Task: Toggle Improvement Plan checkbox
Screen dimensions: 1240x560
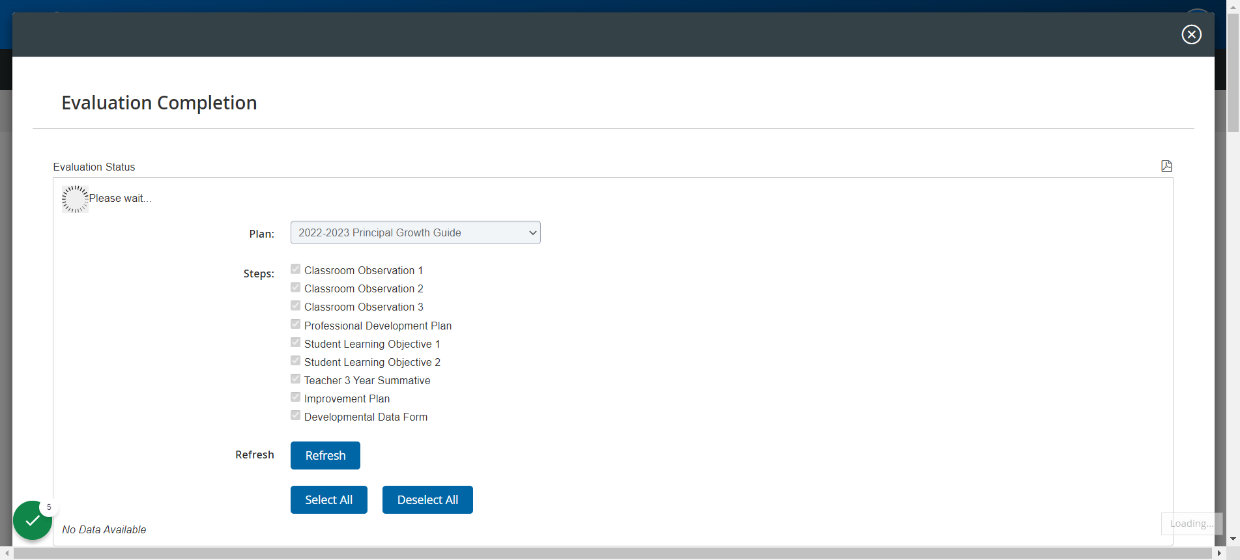Action: [x=296, y=397]
